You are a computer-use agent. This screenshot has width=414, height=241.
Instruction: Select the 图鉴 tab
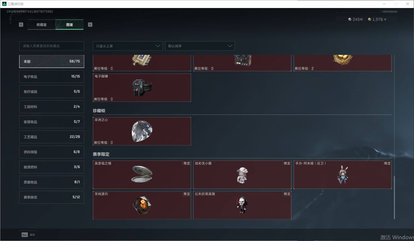tap(70, 25)
